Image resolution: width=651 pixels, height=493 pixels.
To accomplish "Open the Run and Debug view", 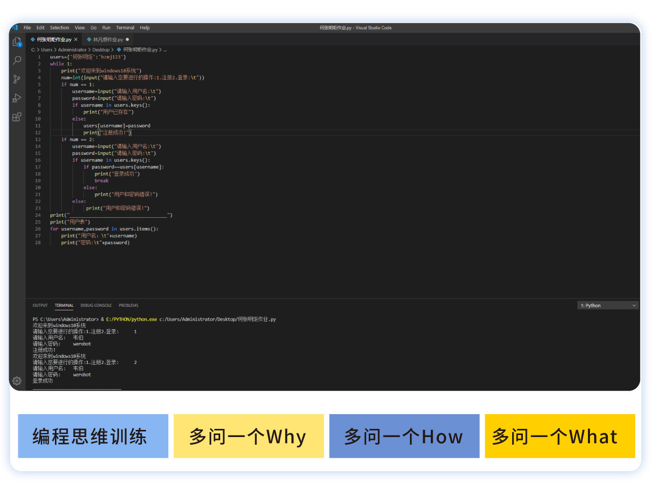I will click(x=17, y=98).
